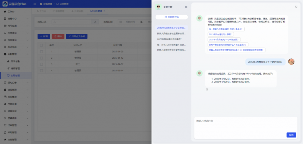Expand 逻辑编排 with its chevron
Screen dimensions: 303x144
click(27, 118)
